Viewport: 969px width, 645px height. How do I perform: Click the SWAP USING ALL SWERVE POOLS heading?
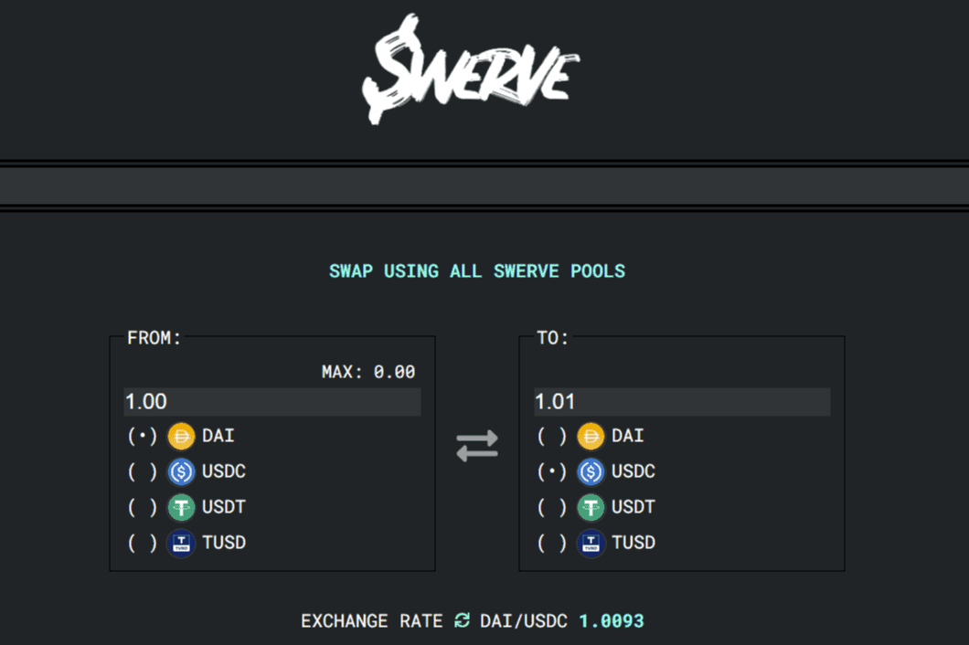(477, 270)
